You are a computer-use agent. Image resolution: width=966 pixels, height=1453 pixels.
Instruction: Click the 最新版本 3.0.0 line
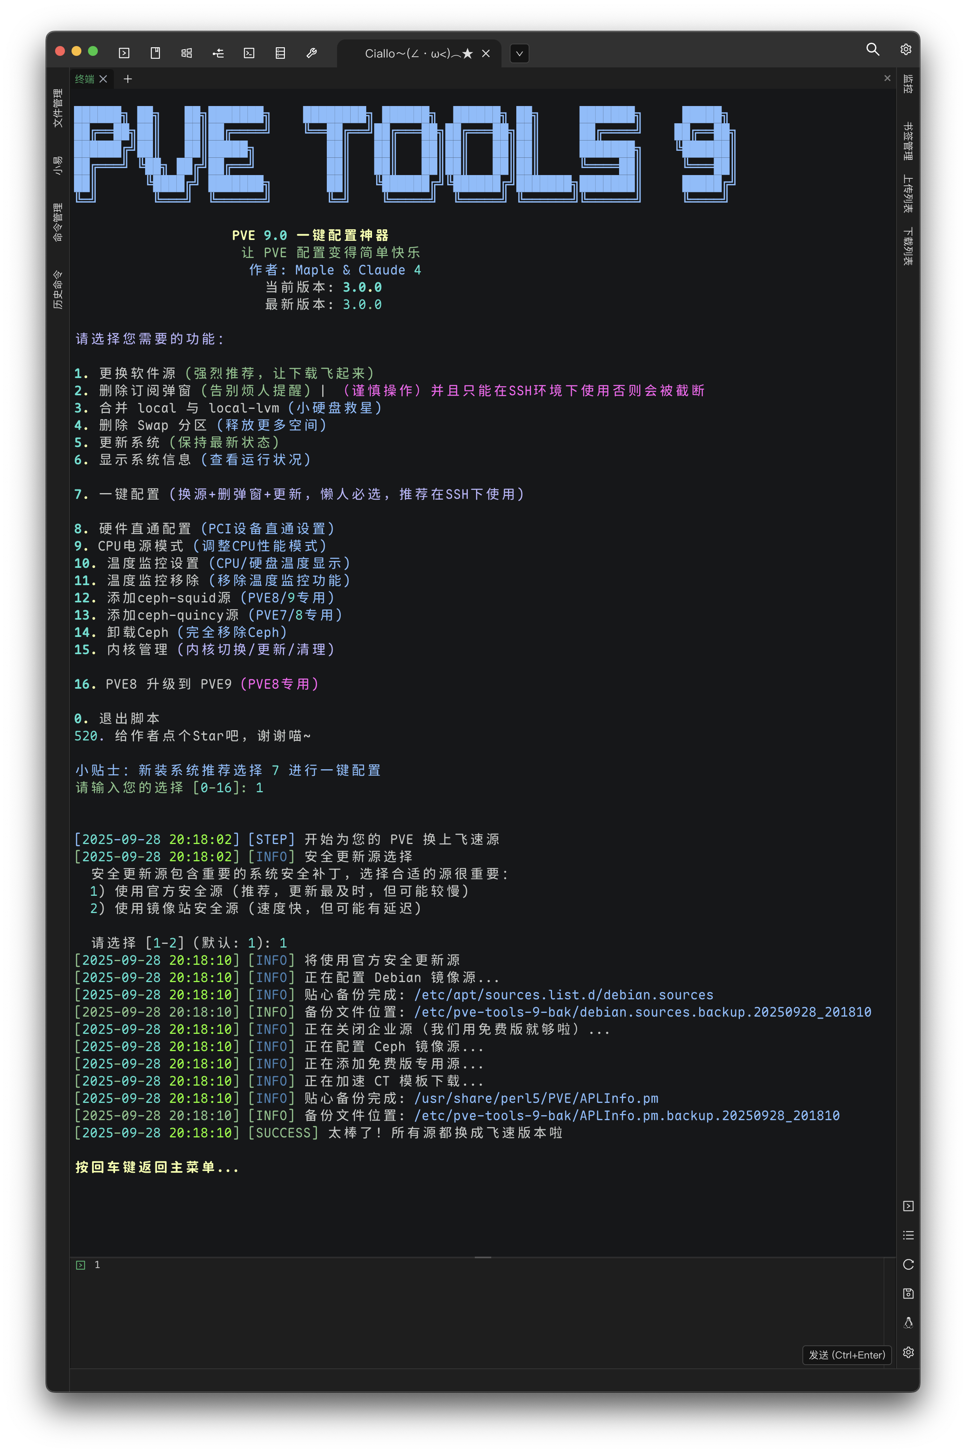tap(324, 304)
